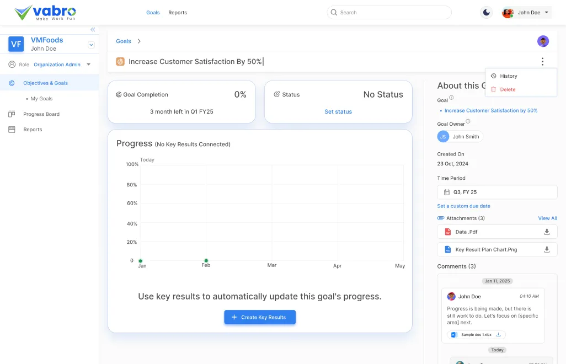Download the Data .Pdf attachment
The width and height of the screenshot is (566, 364).
tap(547, 232)
